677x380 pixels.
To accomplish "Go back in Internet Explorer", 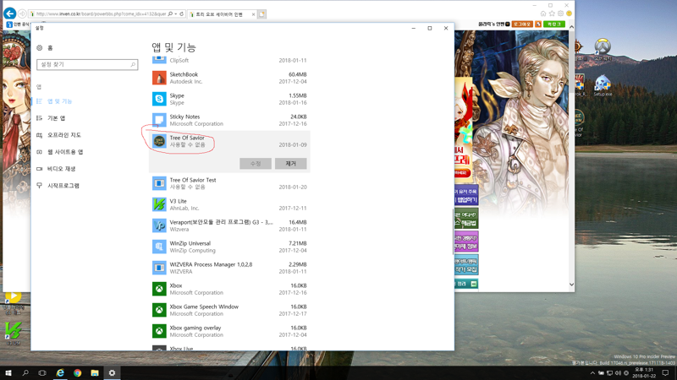I will (x=9, y=14).
